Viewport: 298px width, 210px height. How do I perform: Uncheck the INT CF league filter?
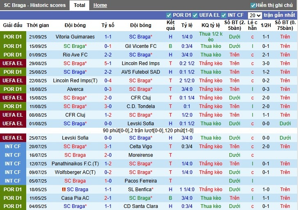click(223, 15)
